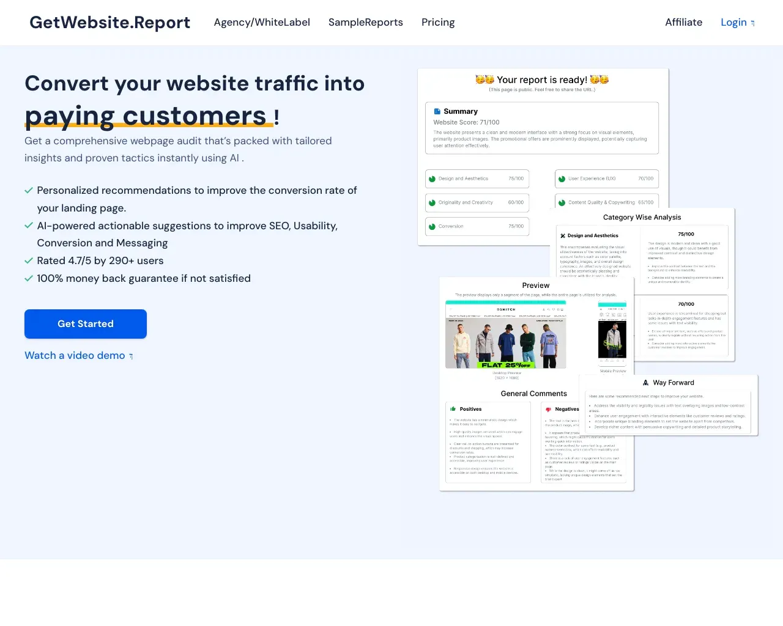783x626 pixels.
Task: Click the "Website Score: 71/100" text
Action: (x=467, y=122)
